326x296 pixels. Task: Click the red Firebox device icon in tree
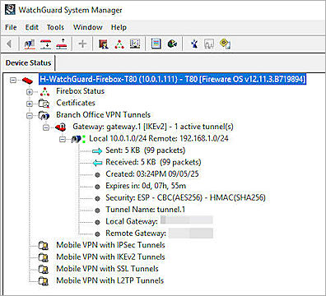point(27,81)
